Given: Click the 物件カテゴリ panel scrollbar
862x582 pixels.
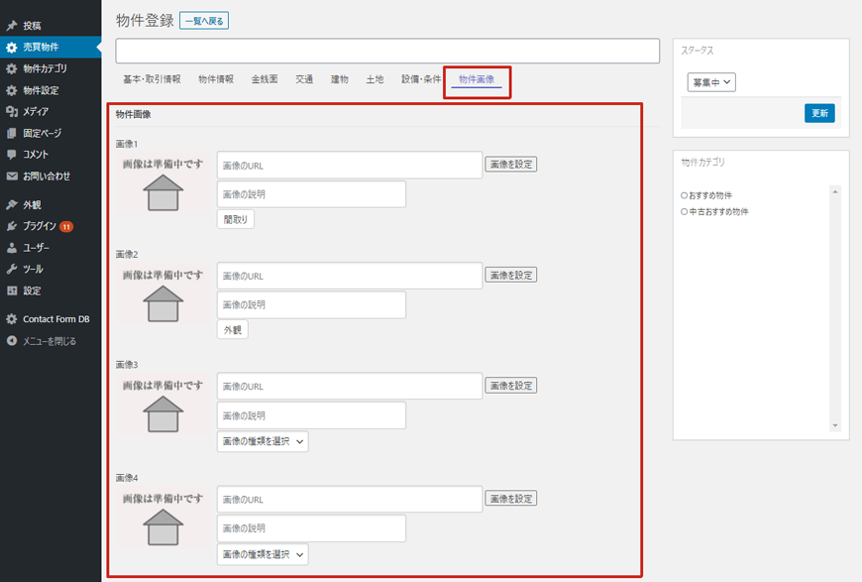Looking at the screenshot, I should pos(835,307).
